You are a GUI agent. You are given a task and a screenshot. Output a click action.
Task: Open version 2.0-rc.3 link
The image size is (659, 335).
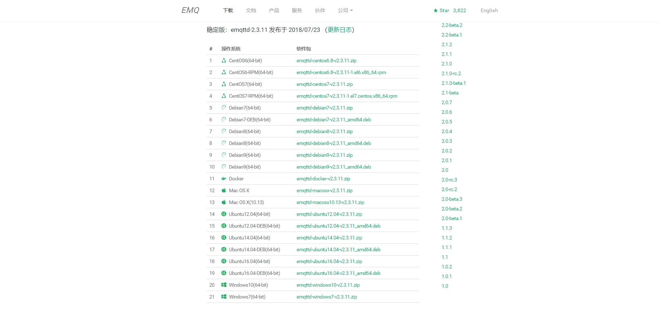[x=449, y=180]
